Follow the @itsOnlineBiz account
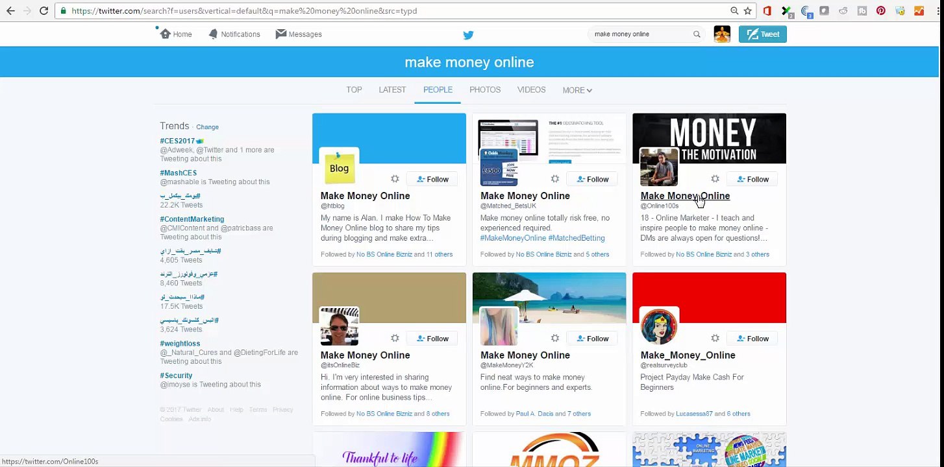The width and height of the screenshot is (944, 467). [432, 339]
